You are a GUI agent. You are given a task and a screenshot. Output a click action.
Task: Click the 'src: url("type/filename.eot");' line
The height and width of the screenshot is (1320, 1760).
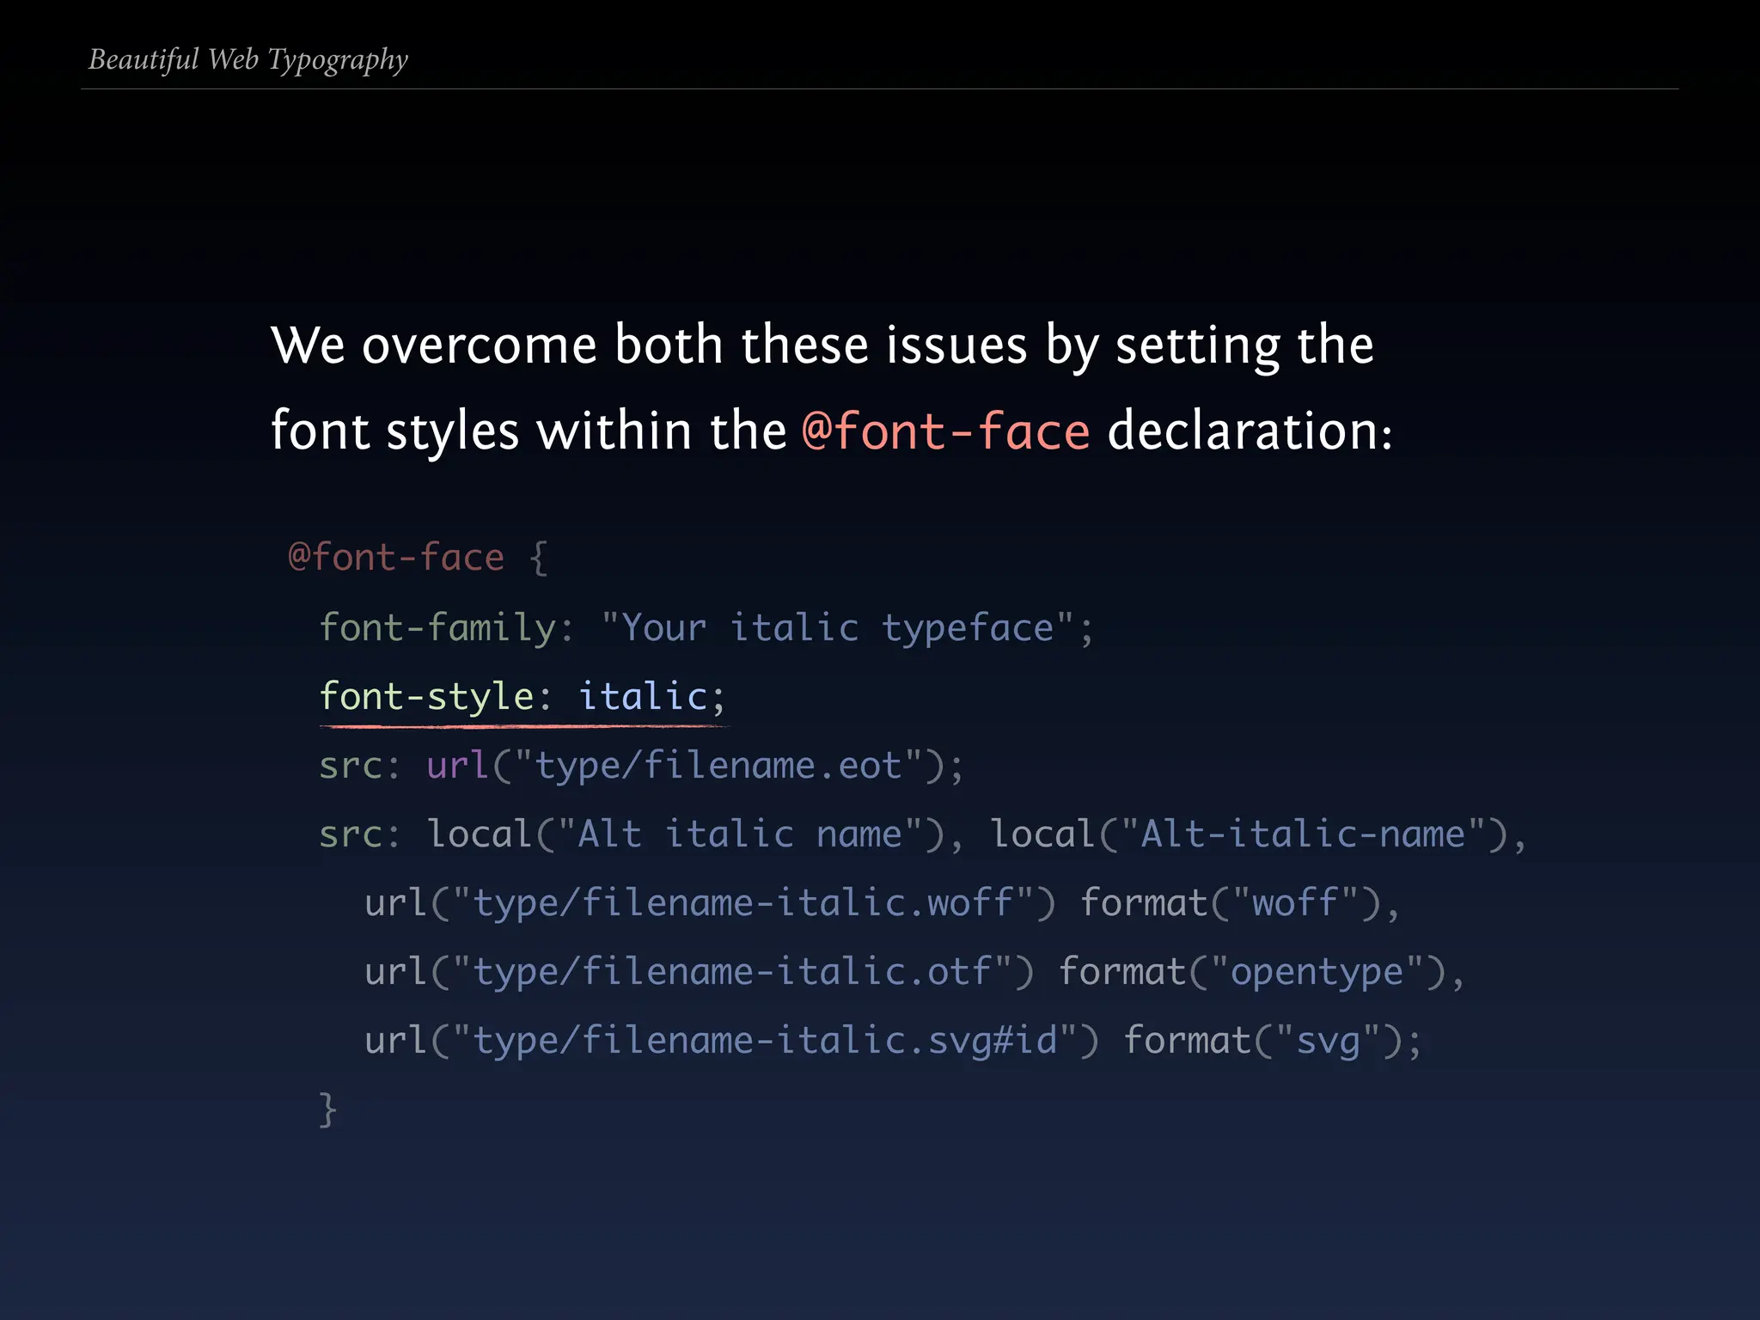[x=642, y=766]
